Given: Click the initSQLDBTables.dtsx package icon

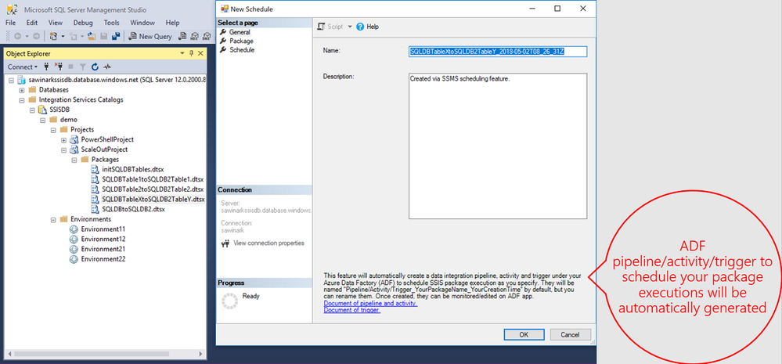Looking at the screenshot, I should (x=95, y=170).
